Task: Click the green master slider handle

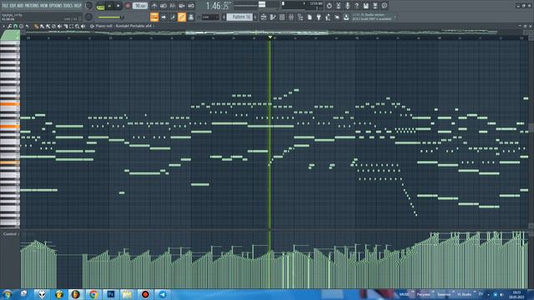Action: (x=121, y=17)
